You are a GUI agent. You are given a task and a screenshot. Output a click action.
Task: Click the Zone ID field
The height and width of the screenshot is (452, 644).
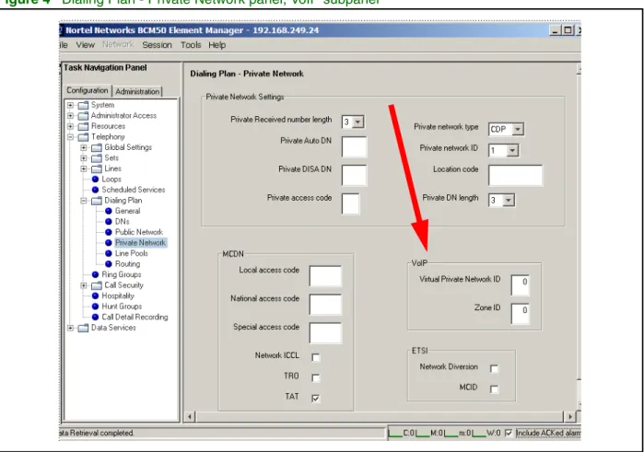(x=520, y=314)
